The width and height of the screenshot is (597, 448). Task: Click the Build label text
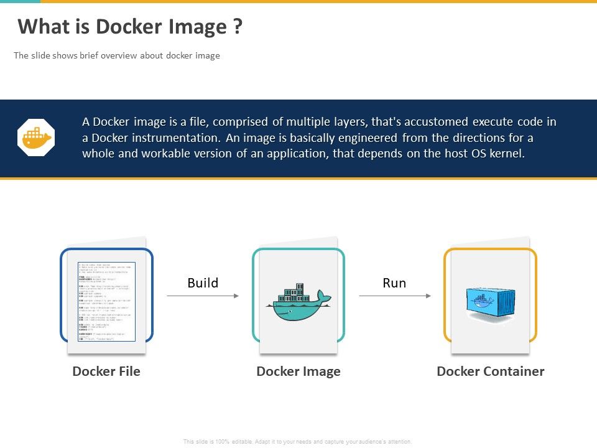[x=201, y=283]
